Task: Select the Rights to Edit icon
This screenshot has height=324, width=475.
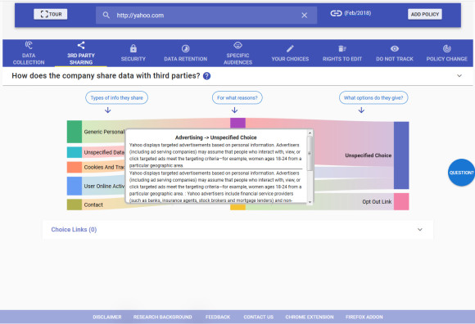Action: 342,48
